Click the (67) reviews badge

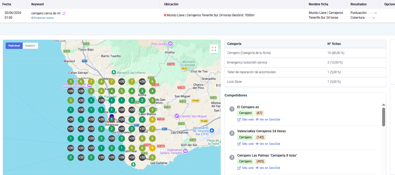coord(259,113)
